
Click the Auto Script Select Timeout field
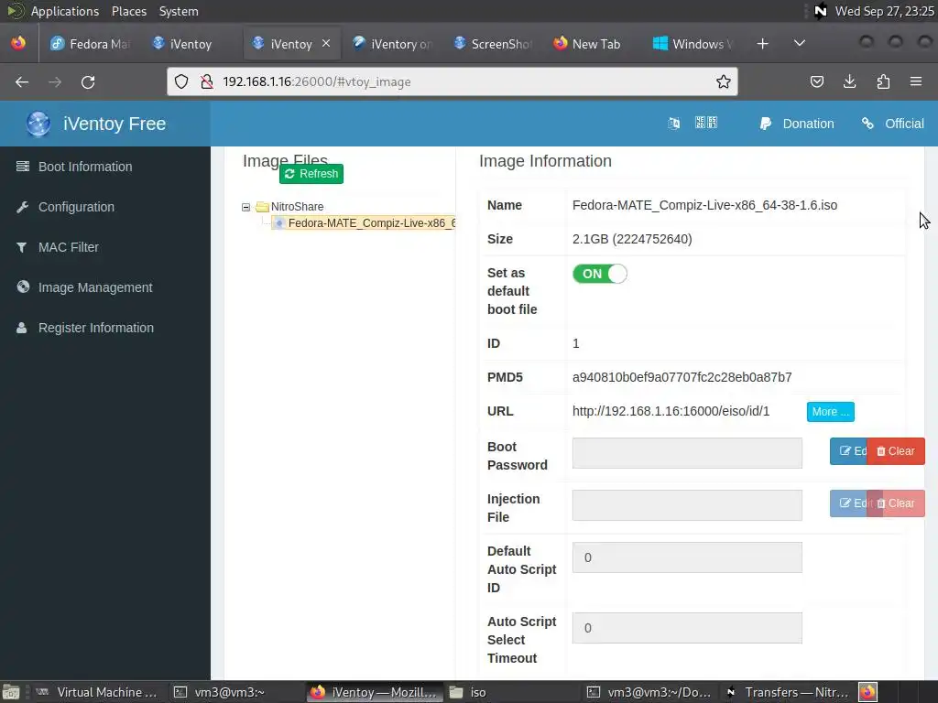tap(687, 628)
